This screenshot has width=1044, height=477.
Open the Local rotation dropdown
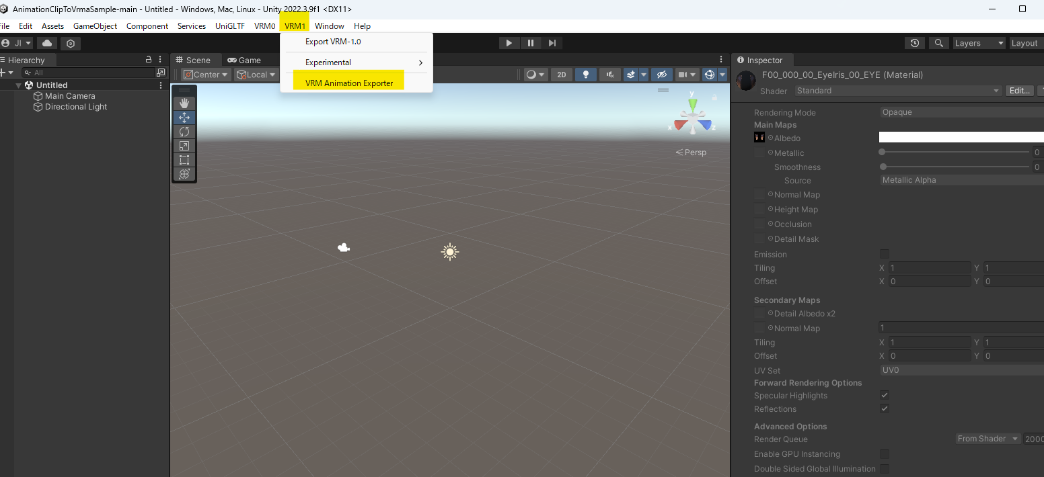(x=256, y=75)
